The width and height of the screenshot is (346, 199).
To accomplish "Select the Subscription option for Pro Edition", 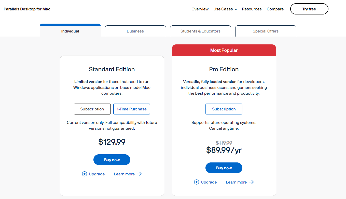I will pos(224,109).
